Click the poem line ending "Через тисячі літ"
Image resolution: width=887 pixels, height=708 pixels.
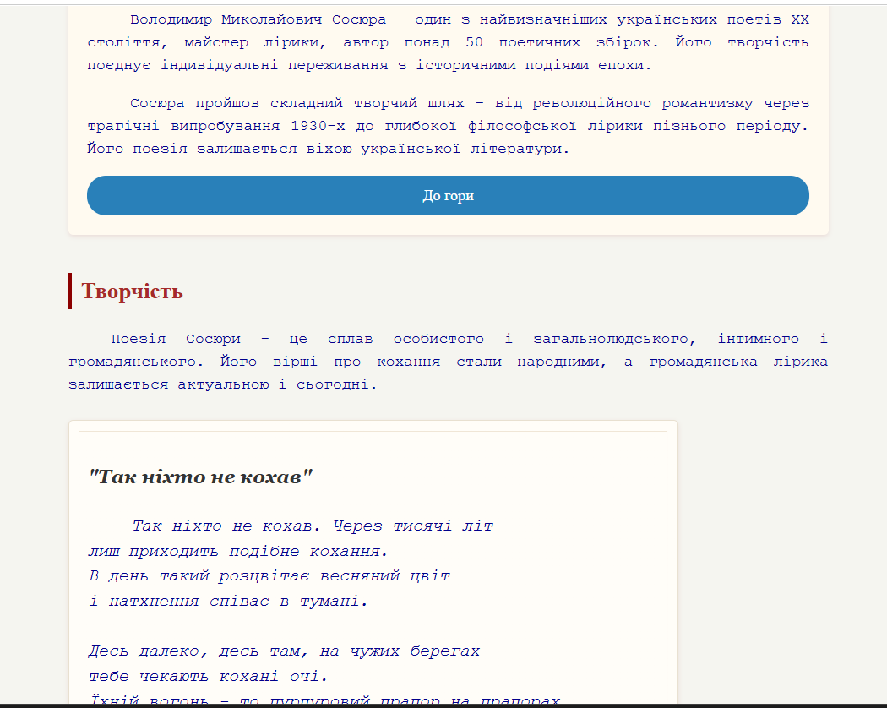(x=313, y=526)
